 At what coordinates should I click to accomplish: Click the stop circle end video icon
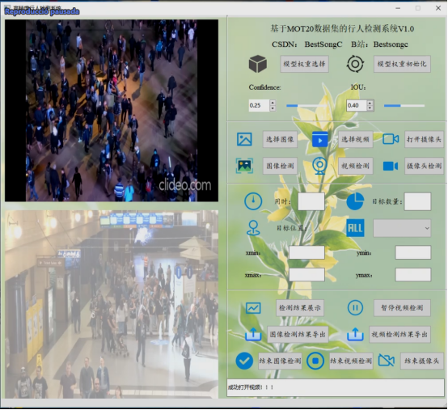click(x=315, y=361)
